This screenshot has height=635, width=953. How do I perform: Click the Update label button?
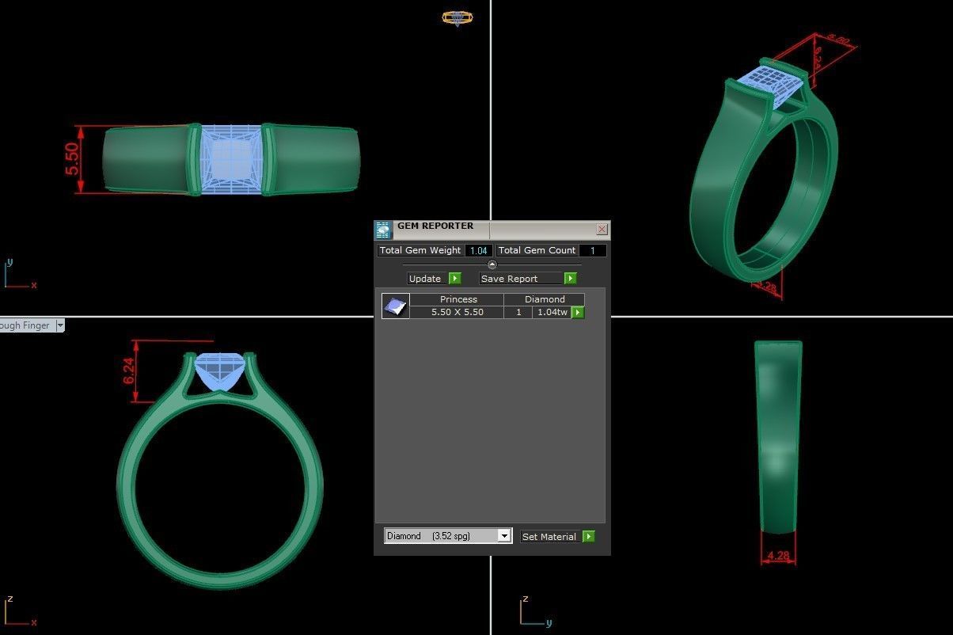point(426,279)
